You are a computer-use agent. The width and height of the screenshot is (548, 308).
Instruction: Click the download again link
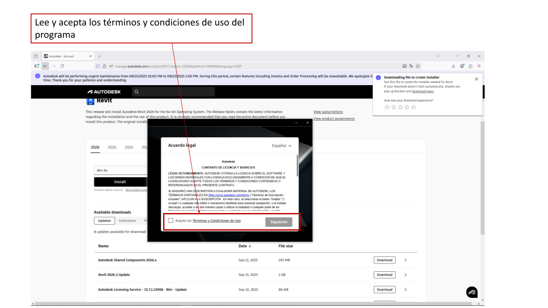(x=423, y=91)
